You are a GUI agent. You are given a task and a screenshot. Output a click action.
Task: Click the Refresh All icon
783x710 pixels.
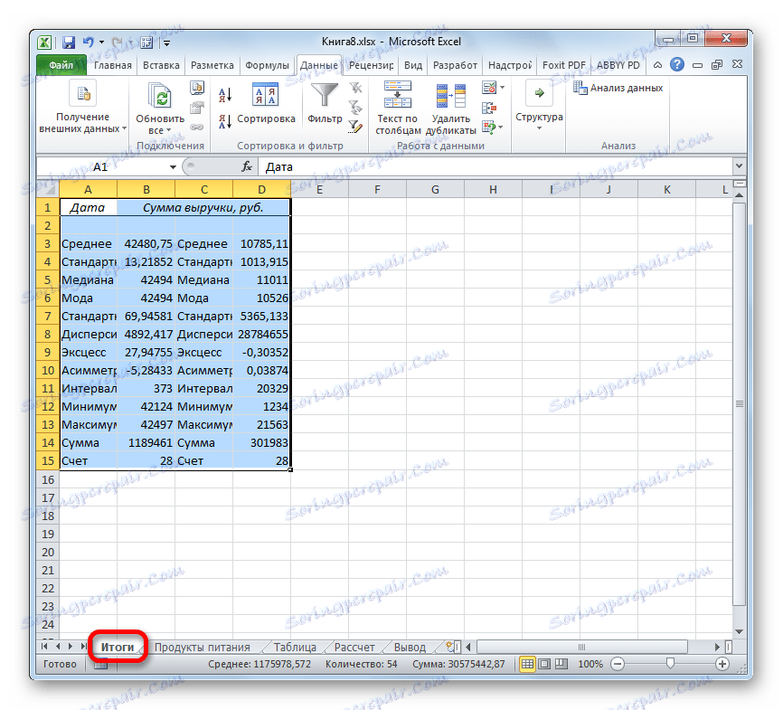(x=160, y=95)
